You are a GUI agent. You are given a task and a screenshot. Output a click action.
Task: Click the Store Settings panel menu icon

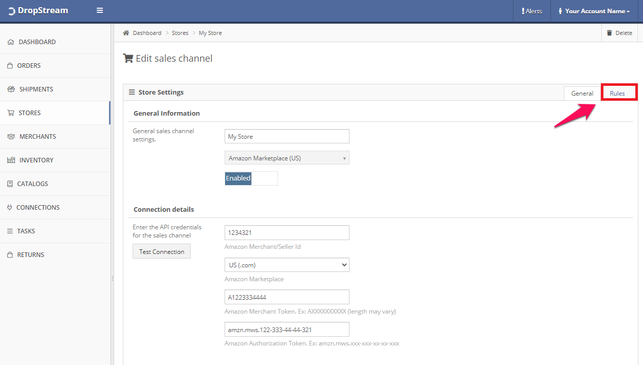[x=132, y=93]
